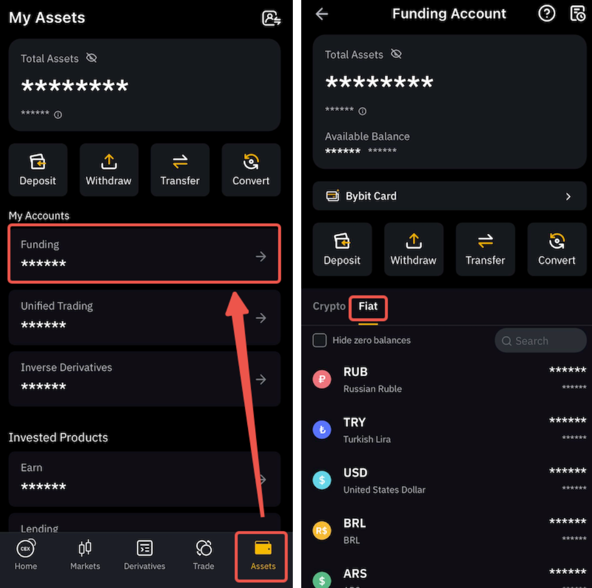The height and width of the screenshot is (588, 592).
Task: Switch to the Crypto tab
Action: pyautogui.click(x=329, y=306)
